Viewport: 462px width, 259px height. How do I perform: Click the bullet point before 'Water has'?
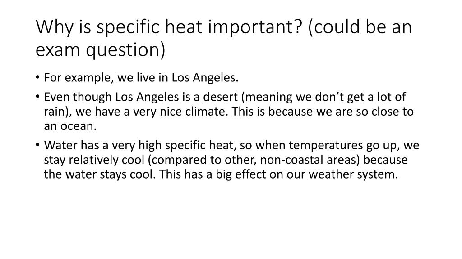[37, 145]
